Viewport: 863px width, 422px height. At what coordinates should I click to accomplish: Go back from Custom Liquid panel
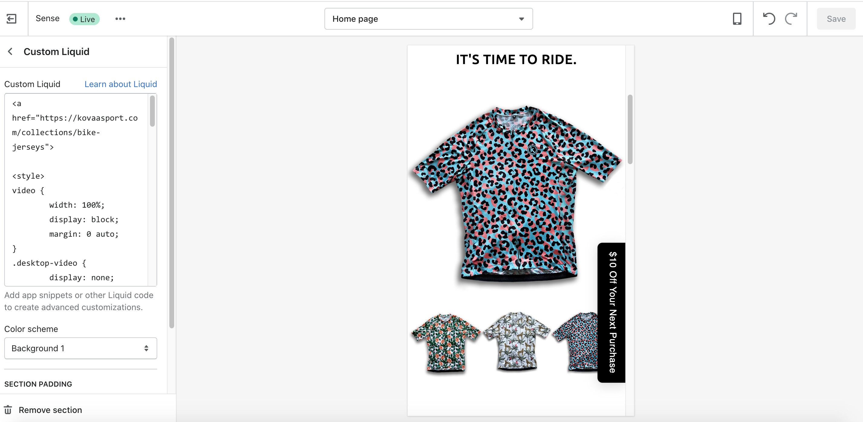[x=10, y=52]
